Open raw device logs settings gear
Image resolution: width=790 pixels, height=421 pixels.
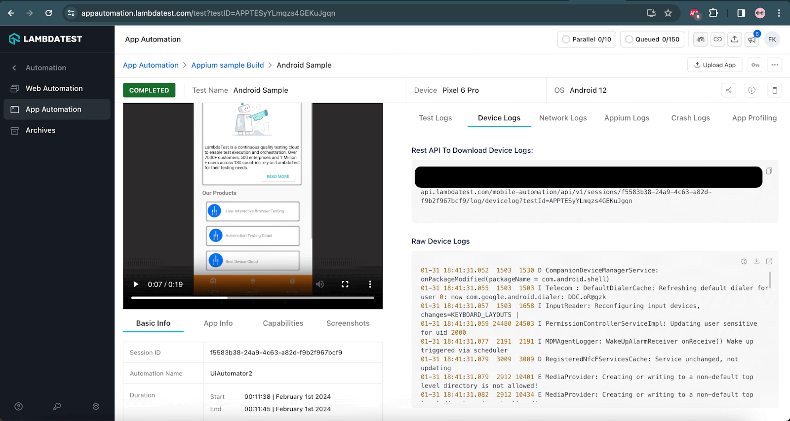pos(744,261)
